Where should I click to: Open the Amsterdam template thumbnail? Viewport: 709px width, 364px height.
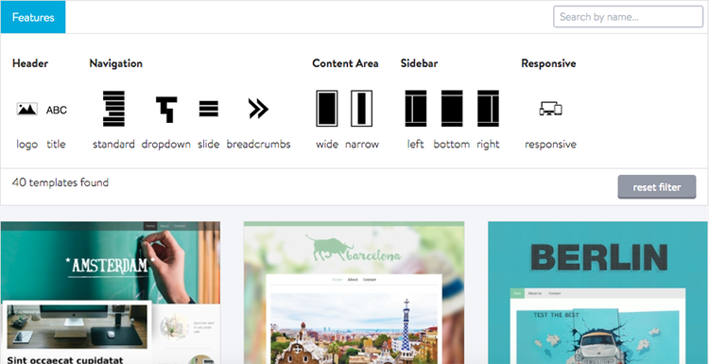point(111,292)
